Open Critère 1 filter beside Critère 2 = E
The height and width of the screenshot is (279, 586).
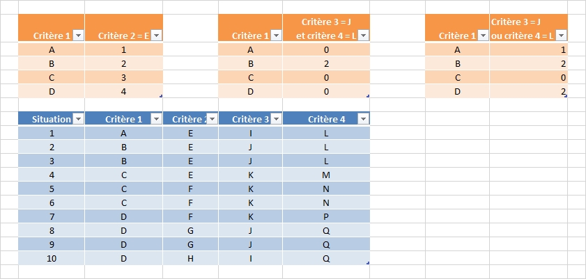(78, 35)
